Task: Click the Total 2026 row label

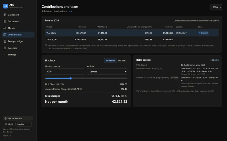Action: [51, 39]
